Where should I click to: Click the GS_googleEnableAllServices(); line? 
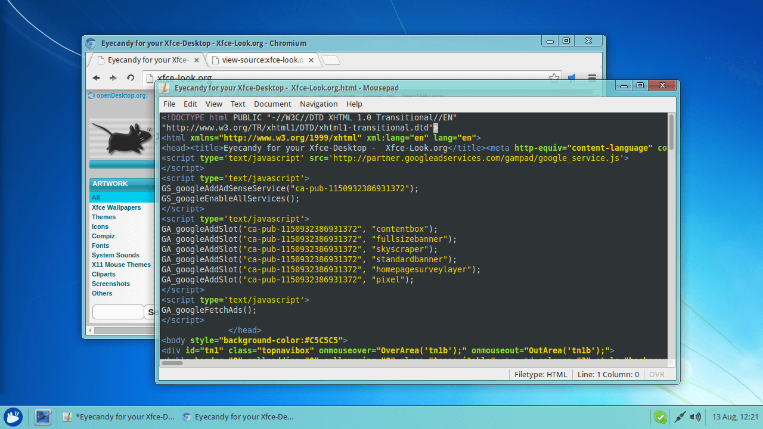click(x=231, y=198)
